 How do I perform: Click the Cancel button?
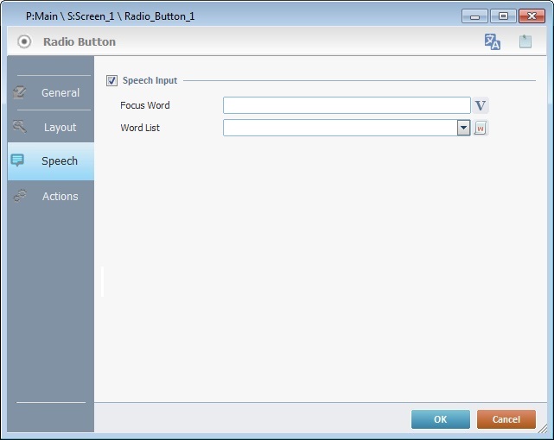506,419
